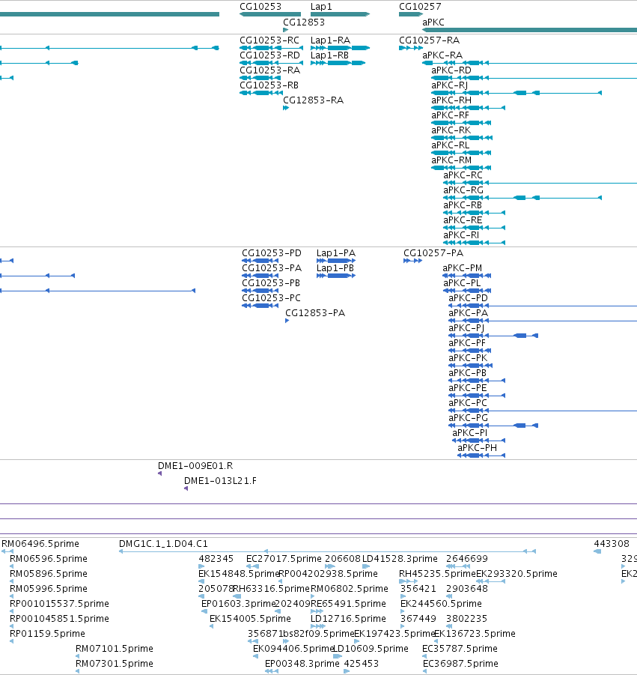637x675 pixels.
Task: Select protein Lap1-PA
Action: coord(336,253)
